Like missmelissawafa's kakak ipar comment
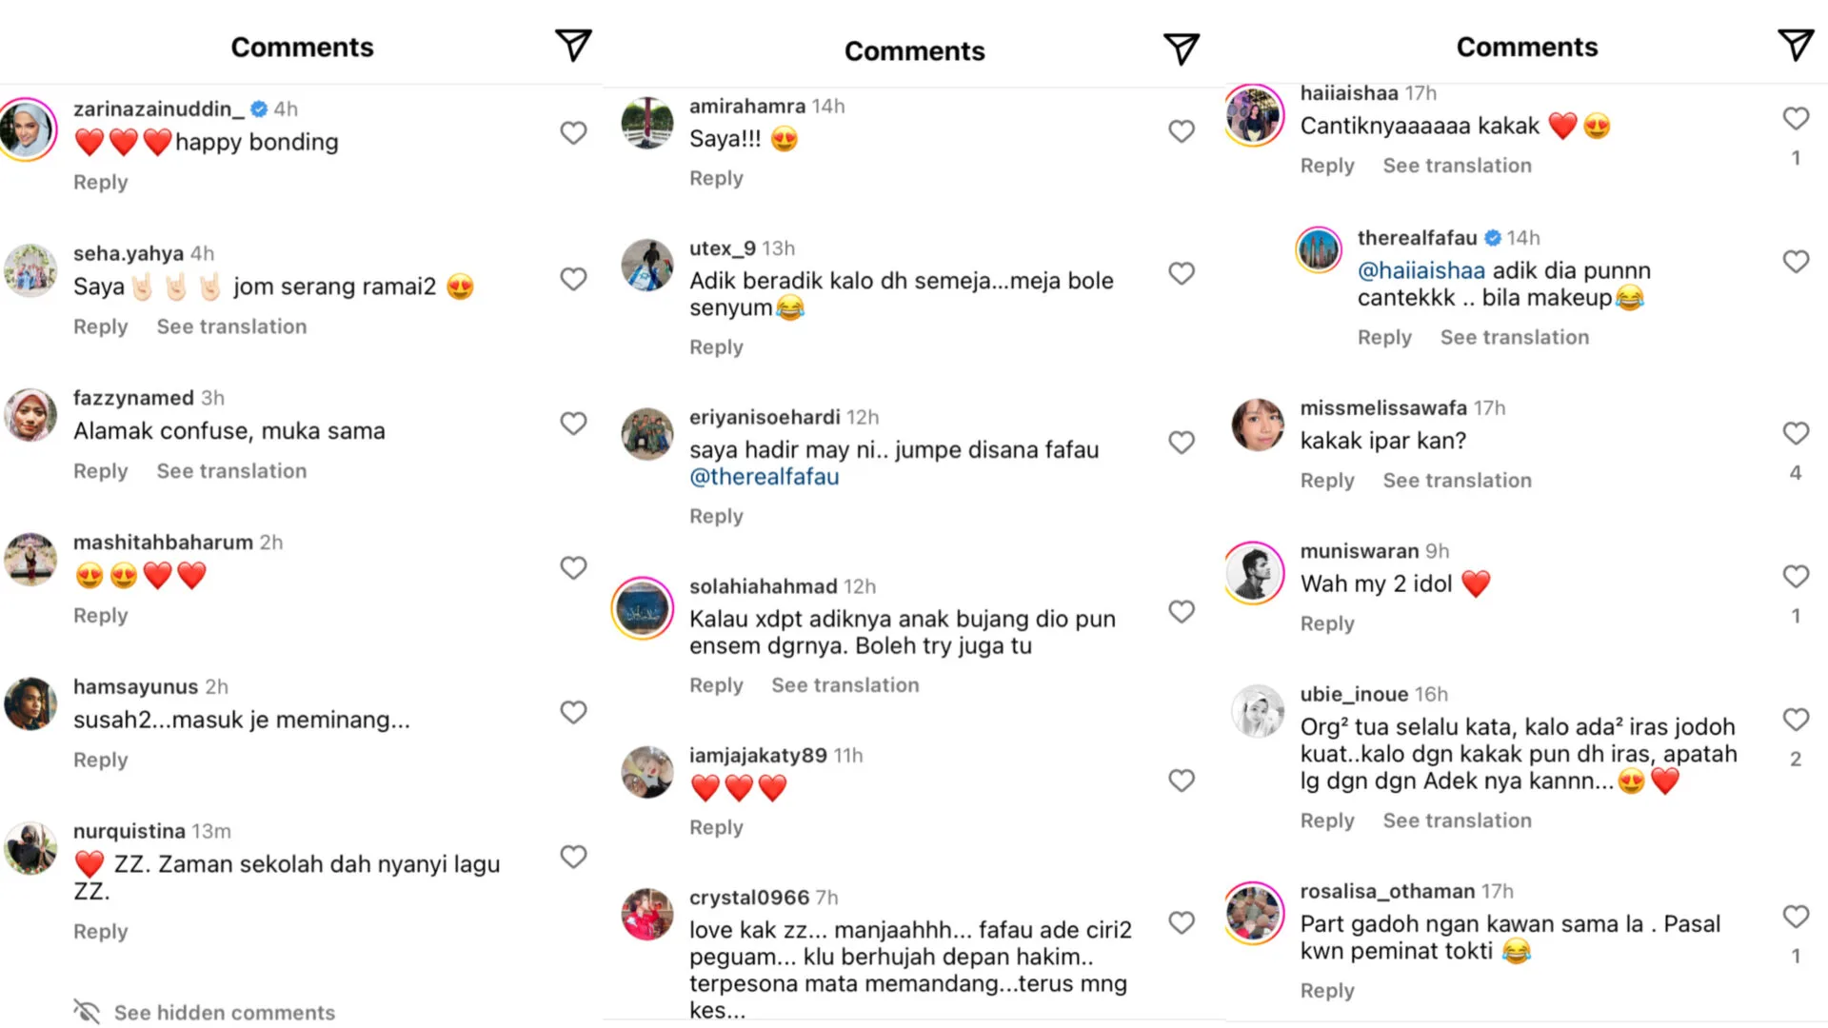This screenshot has height=1028, width=1828. [x=1795, y=433]
